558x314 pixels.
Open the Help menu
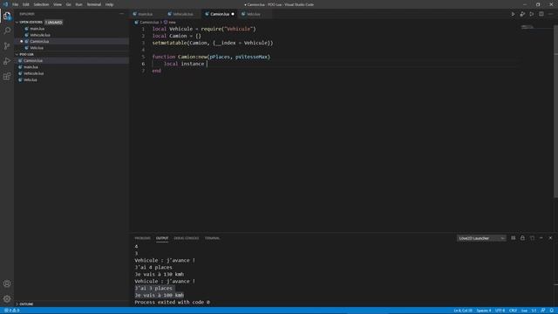109,4
